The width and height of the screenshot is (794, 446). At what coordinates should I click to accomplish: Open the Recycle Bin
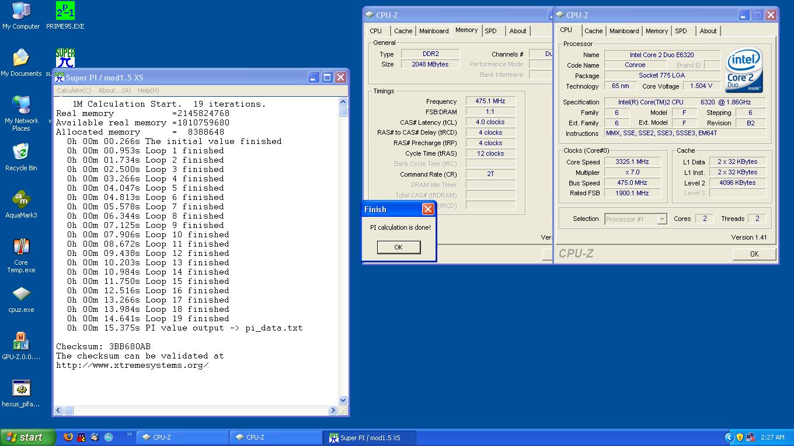(x=21, y=157)
